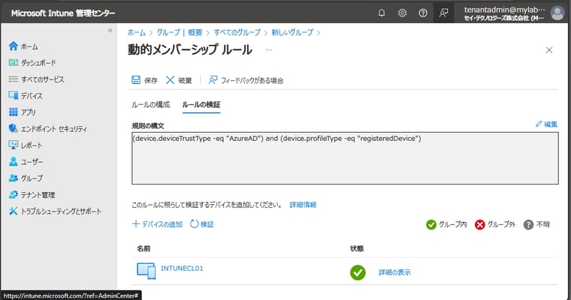The height and width of the screenshot is (300, 571).
Task: Click 不明 legend question icon
Action: point(528,225)
